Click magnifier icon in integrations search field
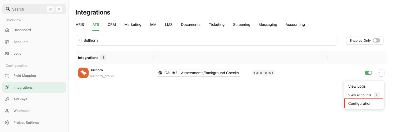Image resolution: width=393 pixels, height=132 pixels. click(81, 40)
